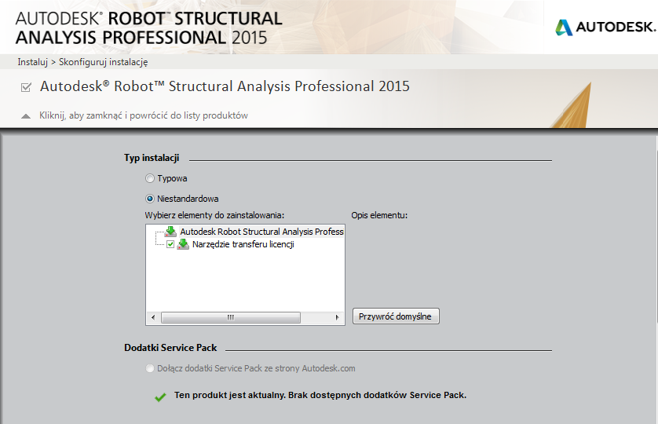Click the Autodesk logo in the header
The height and width of the screenshot is (424, 658).
tap(605, 27)
